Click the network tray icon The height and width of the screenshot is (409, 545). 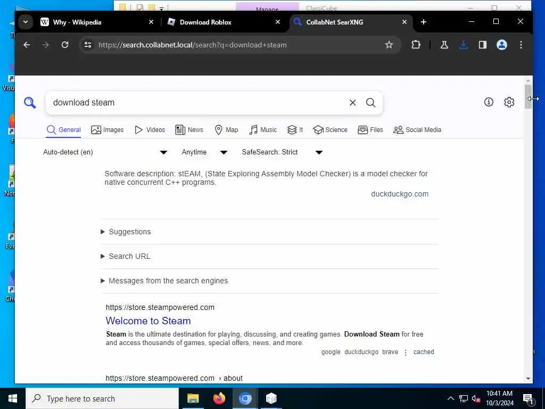[x=464, y=398]
